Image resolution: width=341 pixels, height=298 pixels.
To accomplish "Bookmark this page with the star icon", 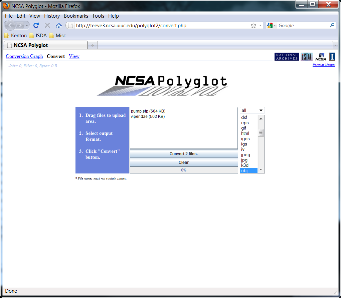I will (253, 26).
